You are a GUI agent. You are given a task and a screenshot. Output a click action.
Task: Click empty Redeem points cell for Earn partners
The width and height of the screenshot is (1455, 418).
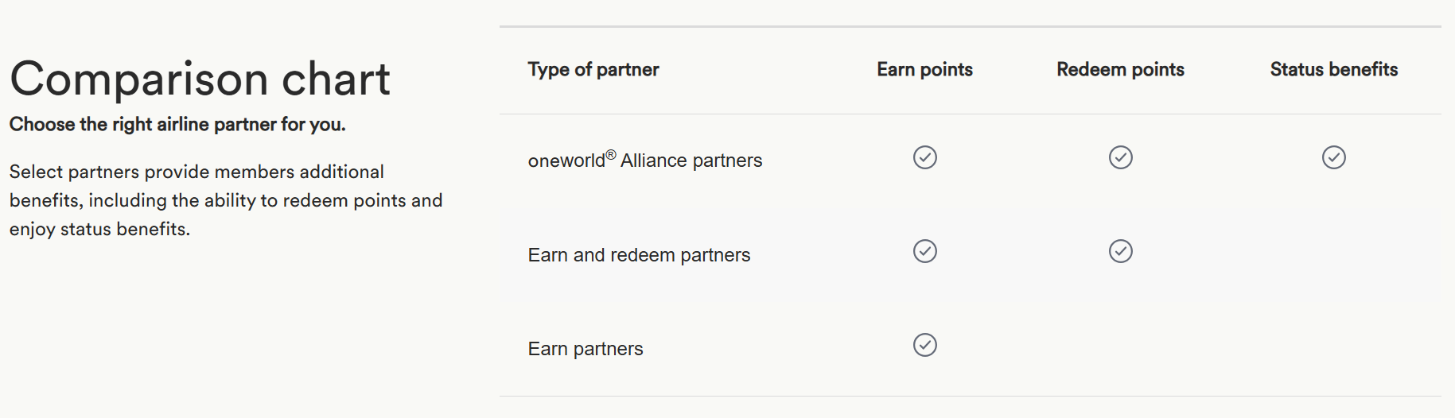coord(1120,348)
